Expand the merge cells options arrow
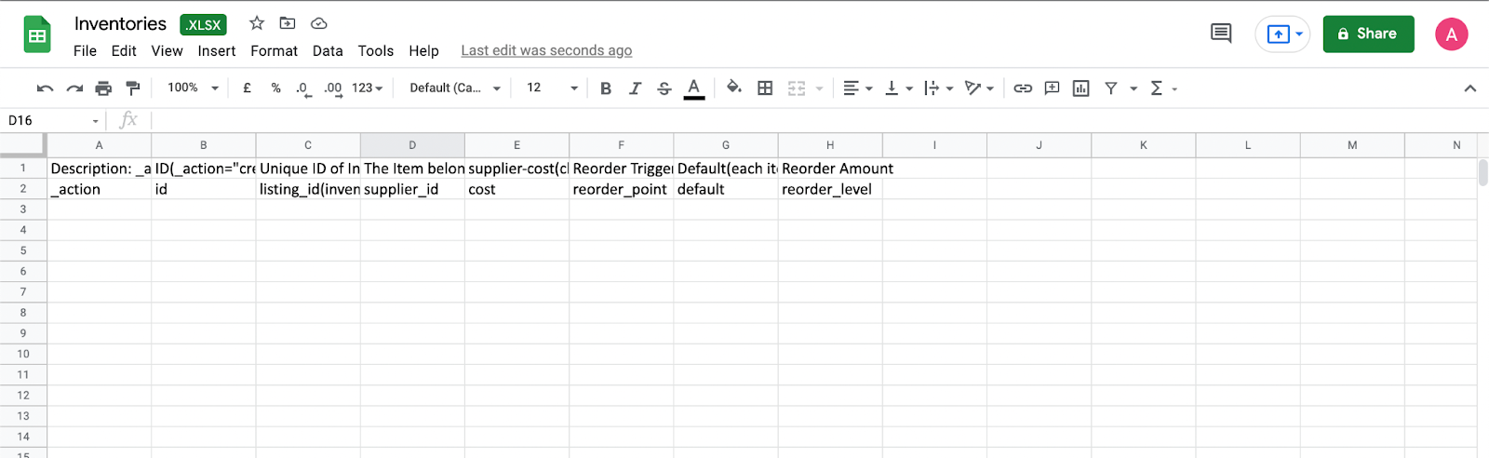Image resolution: width=1489 pixels, height=458 pixels. pyautogui.click(x=819, y=88)
